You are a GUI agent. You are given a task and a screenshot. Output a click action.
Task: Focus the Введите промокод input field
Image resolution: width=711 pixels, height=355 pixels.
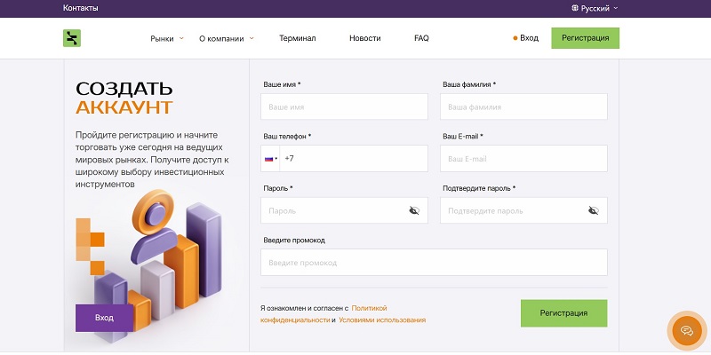coord(434,263)
